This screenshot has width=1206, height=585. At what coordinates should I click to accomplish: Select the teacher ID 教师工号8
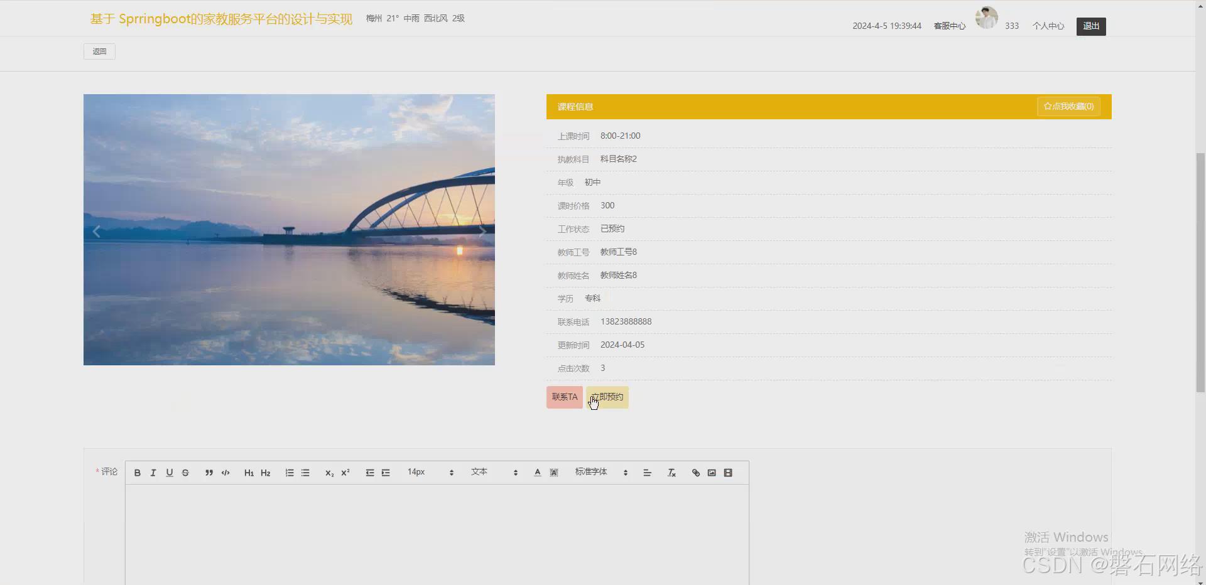click(x=618, y=252)
